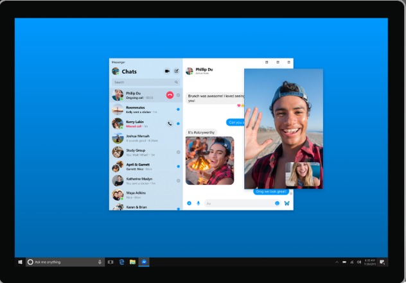Screen dimensions: 406x283
Task: Click Phillip Du's name in the conversation header
Action: [204, 69]
